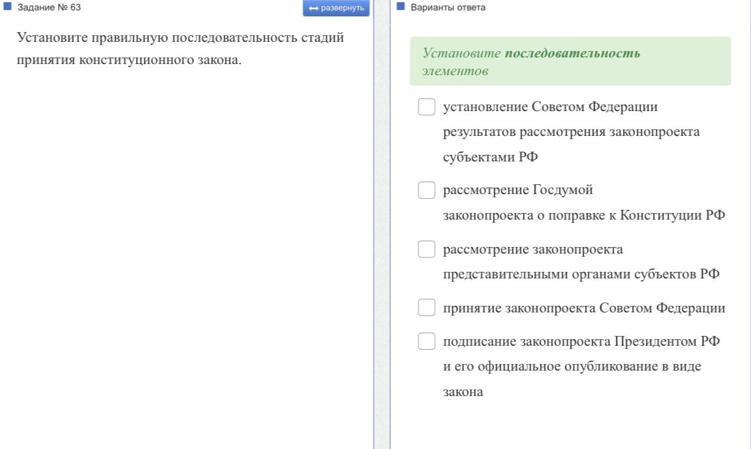
Task: Select answer text установление Советом Федерации результатов
Action: 571,131
